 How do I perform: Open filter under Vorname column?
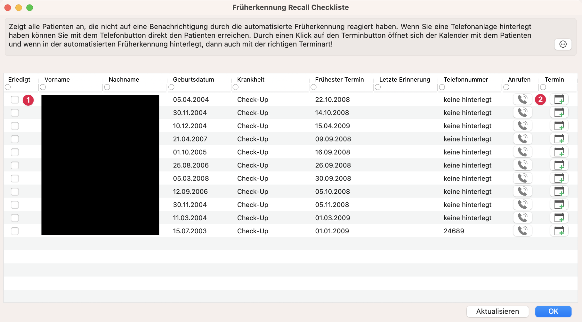(x=43, y=87)
